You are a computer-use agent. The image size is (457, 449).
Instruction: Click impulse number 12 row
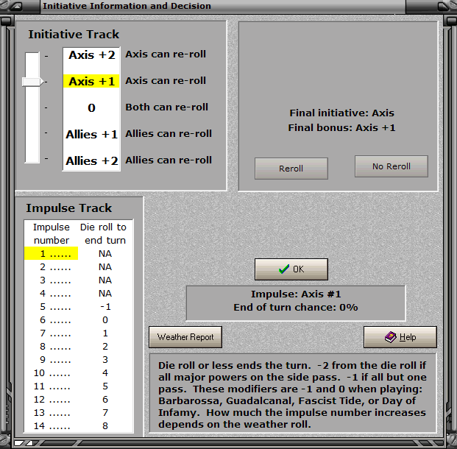click(x=79, y=400)
